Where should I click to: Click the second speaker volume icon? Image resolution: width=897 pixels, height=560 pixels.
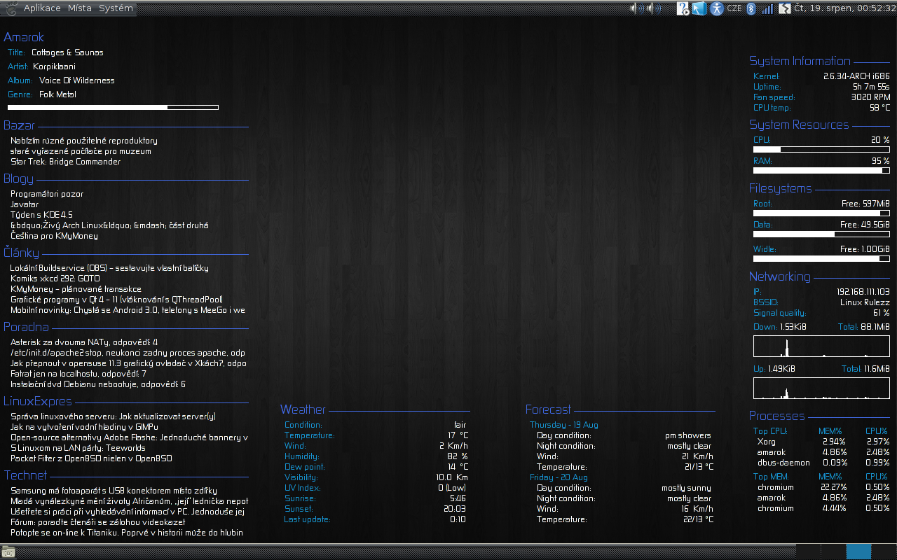pos(654,8)
